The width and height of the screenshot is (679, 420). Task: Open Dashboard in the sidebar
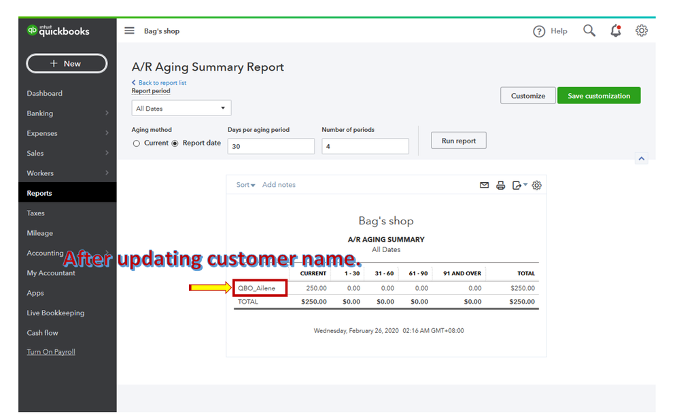pos(45,94)
